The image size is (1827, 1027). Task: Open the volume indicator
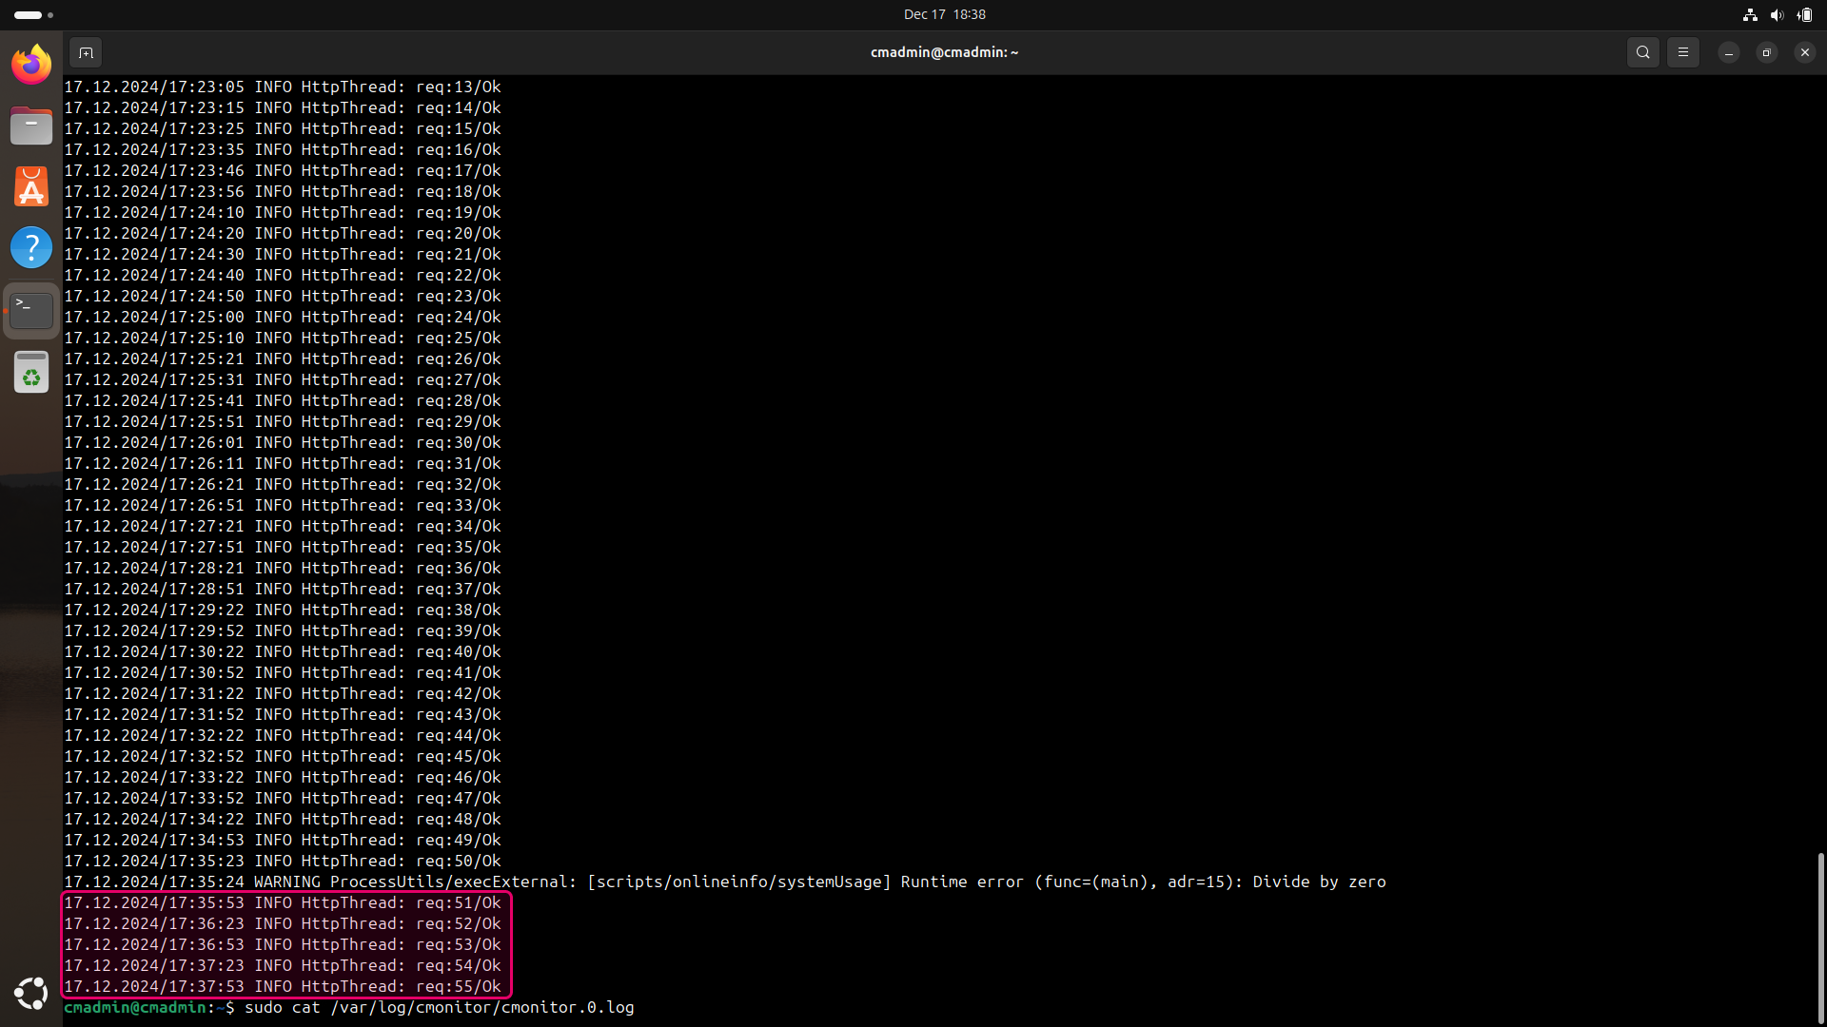coord(1777,14)
